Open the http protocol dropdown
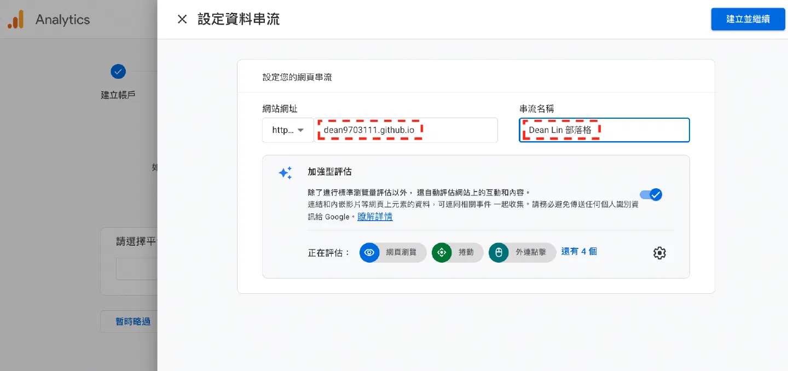The height and width of the screenshot is (371, 788). [x=288, y=130]
